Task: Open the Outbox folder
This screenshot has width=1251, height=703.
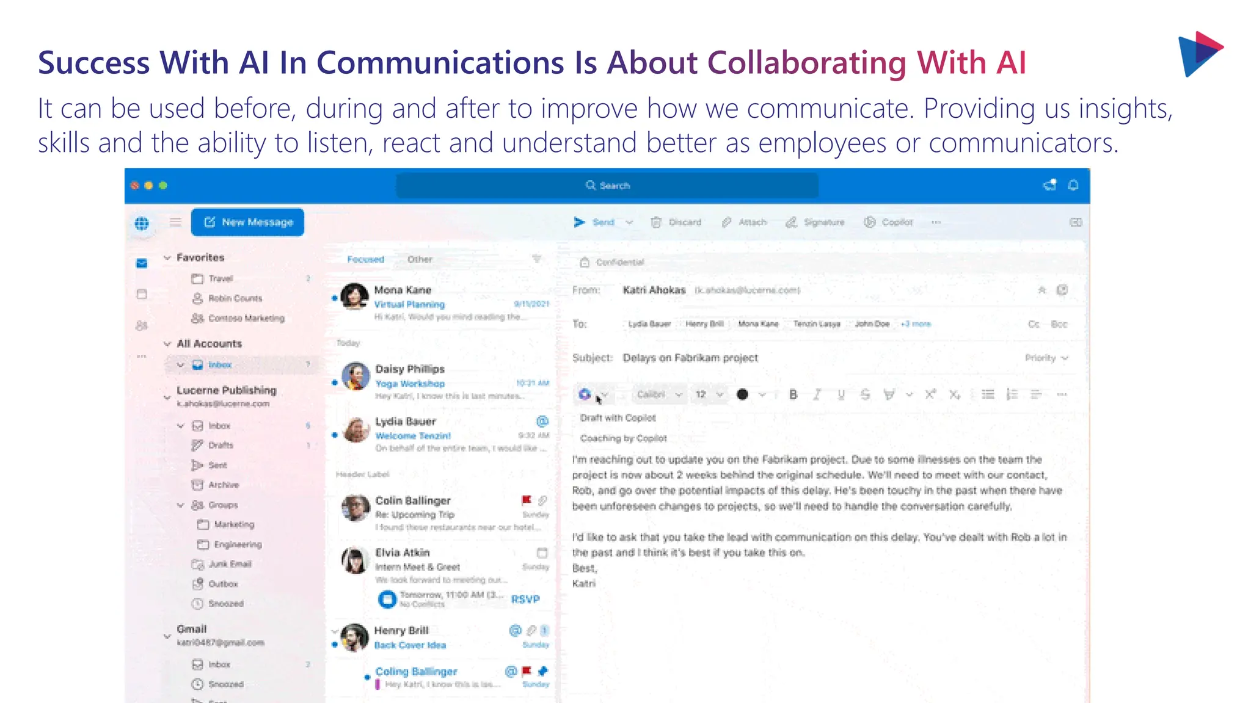Action: 223,584
